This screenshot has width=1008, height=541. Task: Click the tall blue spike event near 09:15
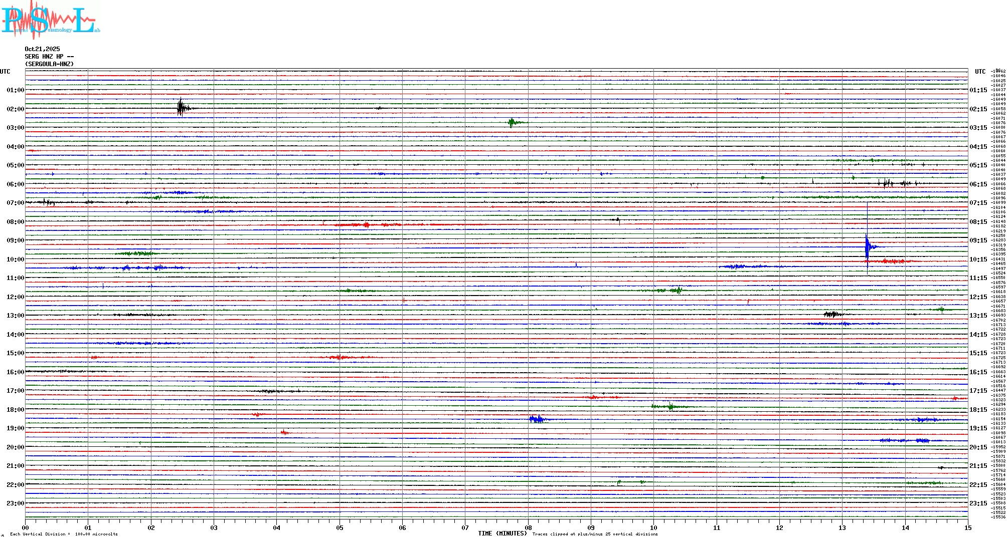[867, 245]
